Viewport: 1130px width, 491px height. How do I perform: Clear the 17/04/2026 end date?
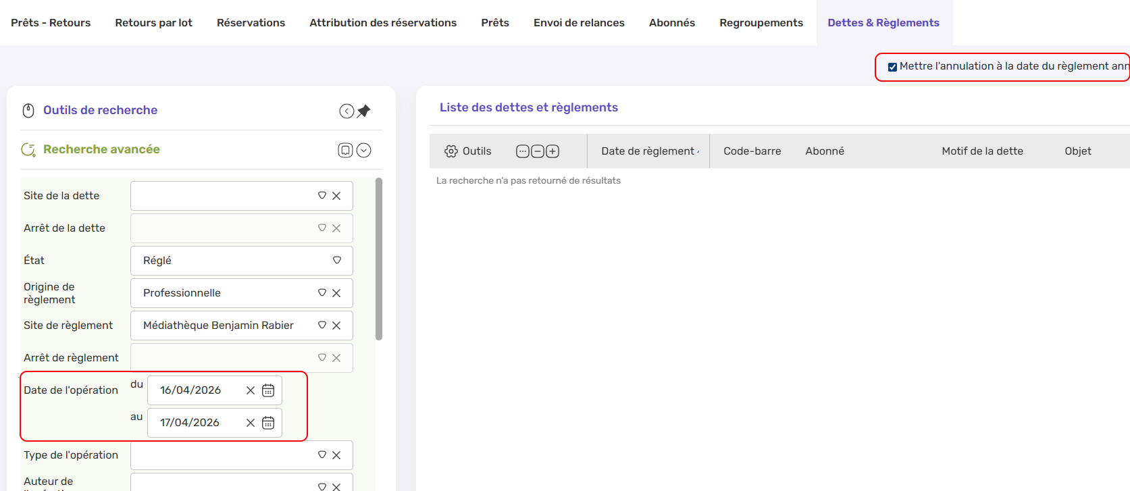[x=251, y=423]
